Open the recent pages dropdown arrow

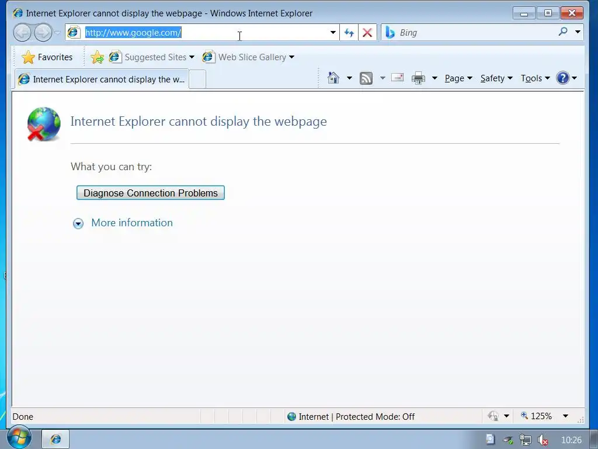(58, 33)
